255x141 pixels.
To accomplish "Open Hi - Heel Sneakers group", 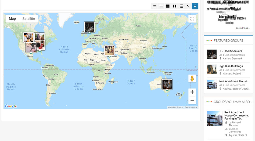I will [230, 51].
